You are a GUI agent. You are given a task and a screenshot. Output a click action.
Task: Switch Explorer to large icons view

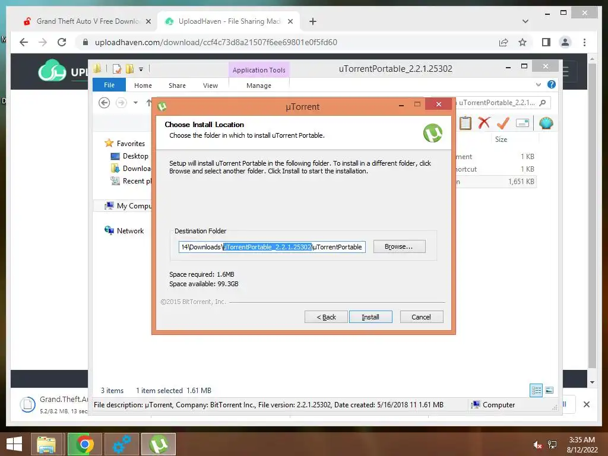tap(549, 390)
